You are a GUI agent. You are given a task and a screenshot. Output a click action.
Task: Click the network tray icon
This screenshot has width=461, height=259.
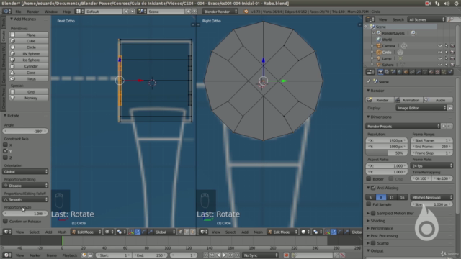(437, 3)
